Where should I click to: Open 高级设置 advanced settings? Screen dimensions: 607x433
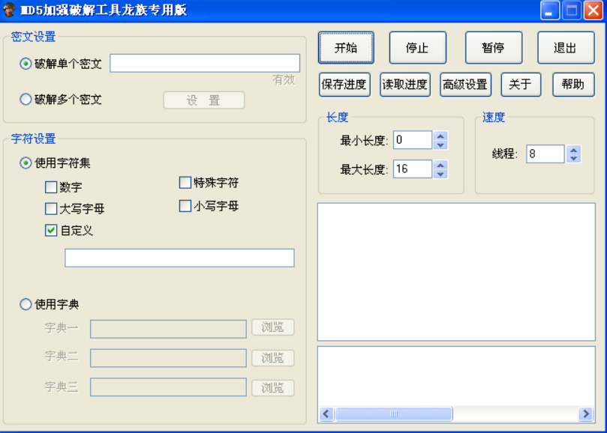pos(465,85)
